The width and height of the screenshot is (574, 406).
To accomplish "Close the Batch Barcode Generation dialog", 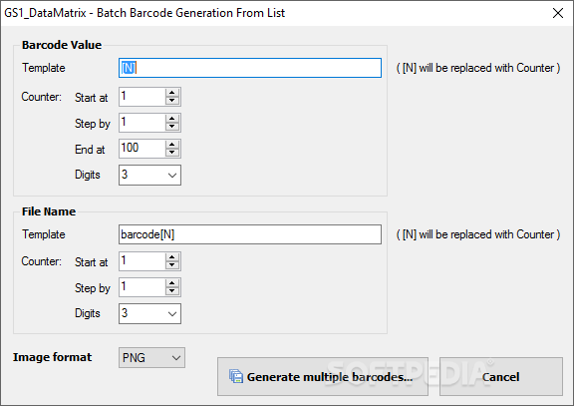I will coord(557,13).
